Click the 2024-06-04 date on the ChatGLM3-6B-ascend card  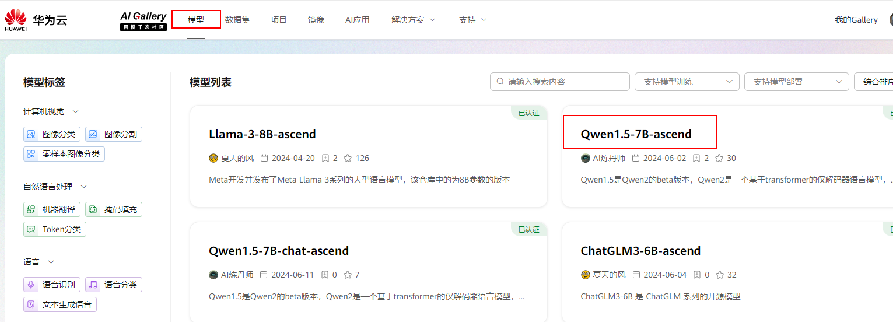click(665, 275)
